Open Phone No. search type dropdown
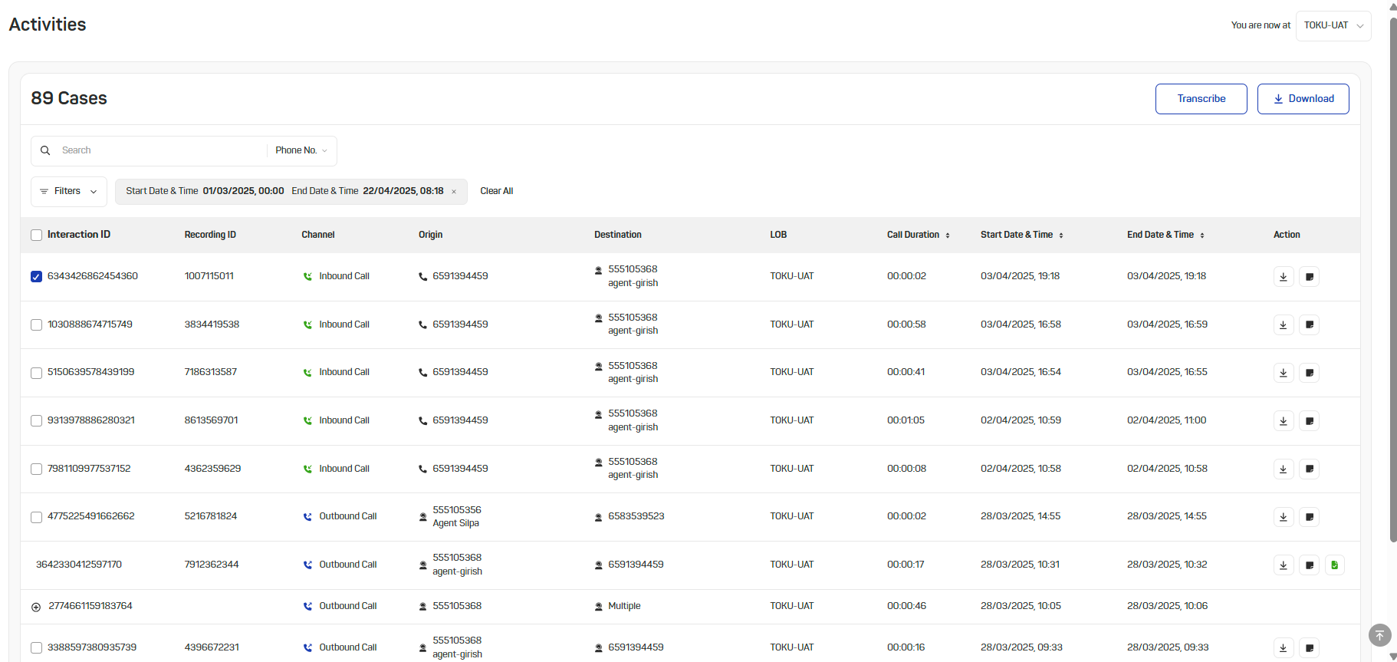 [x=301, y=150]
